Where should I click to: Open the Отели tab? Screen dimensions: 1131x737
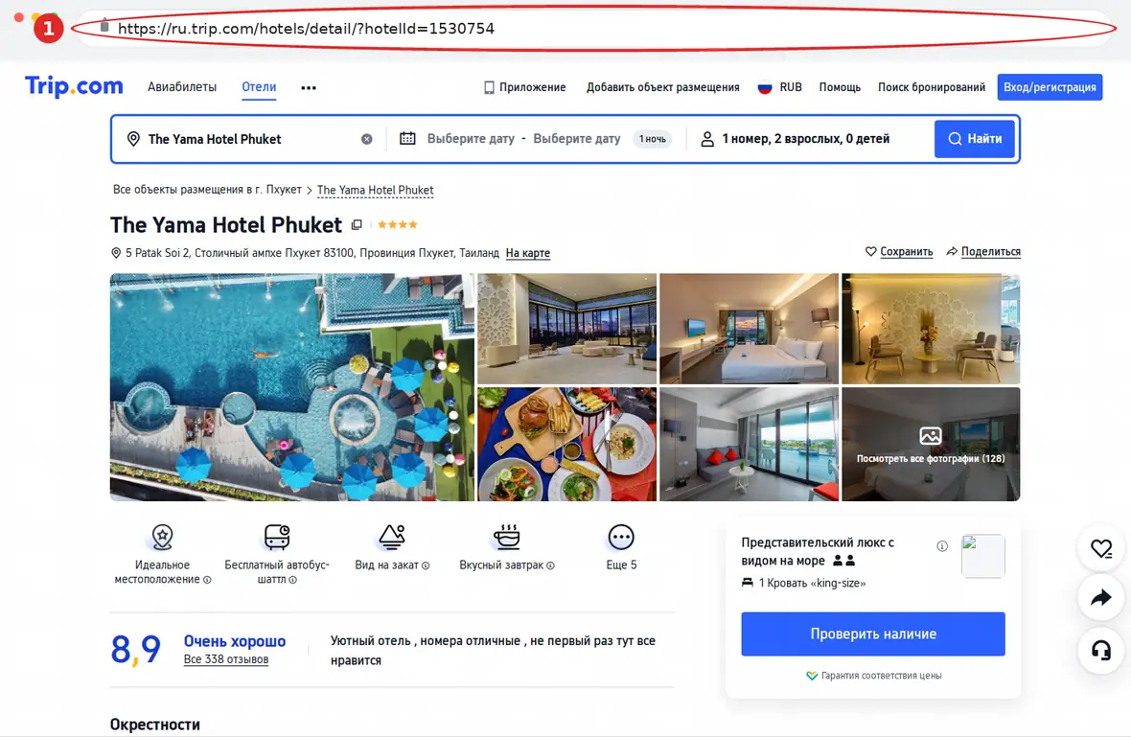259,87
